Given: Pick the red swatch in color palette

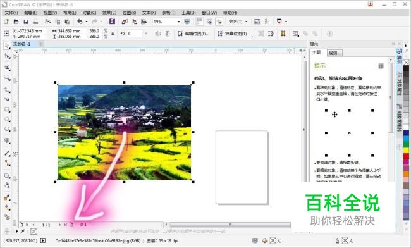Looking at the screenshot, I should tap(406, 156).
